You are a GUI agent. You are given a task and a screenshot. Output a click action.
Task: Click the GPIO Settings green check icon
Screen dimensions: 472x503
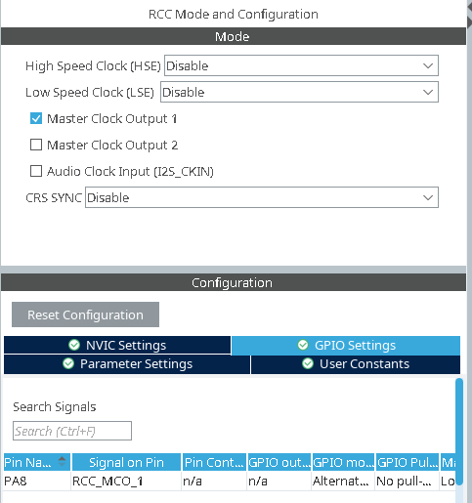pyautogui.click(x=303, y=345)
